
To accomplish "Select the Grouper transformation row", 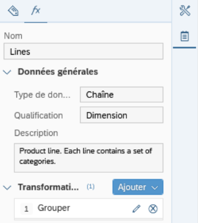I will pyautogui.click(x=89, y=209).
